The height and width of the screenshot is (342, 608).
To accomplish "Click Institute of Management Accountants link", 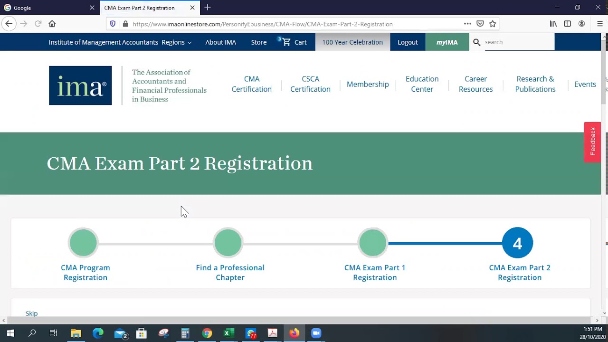I will (x=103, y=42).
